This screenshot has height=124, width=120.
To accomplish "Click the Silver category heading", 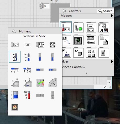I will tap(65, 61).
